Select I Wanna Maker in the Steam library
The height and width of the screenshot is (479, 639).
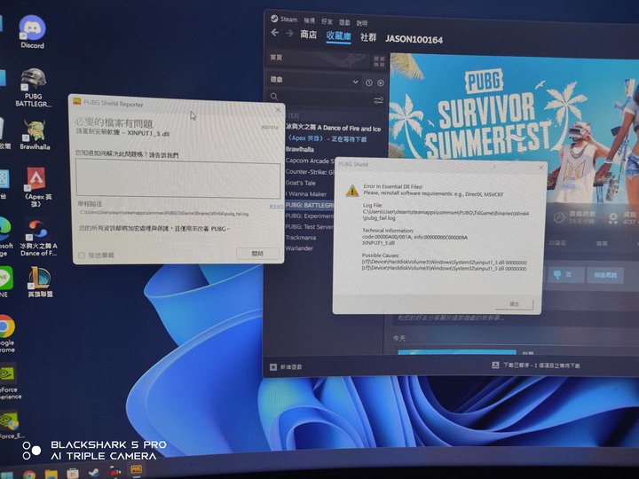306,194
